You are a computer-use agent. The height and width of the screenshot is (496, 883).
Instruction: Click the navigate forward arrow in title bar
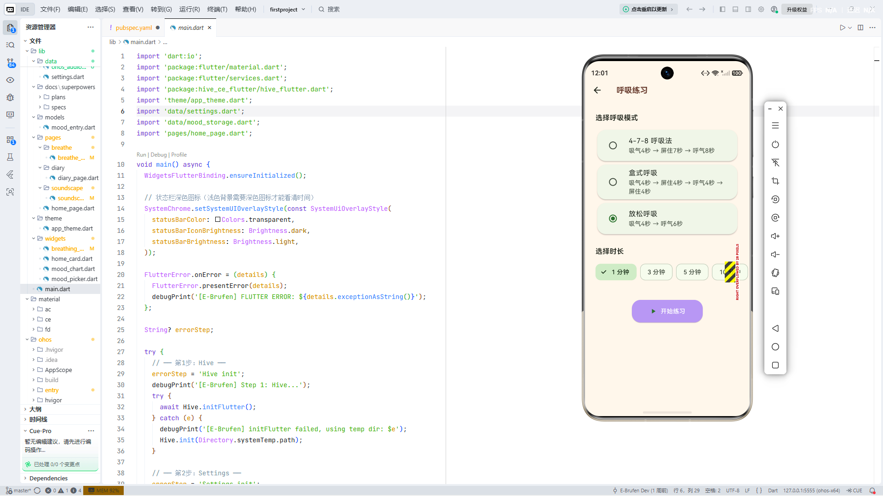pyautogui.click(x=702, y=9)
